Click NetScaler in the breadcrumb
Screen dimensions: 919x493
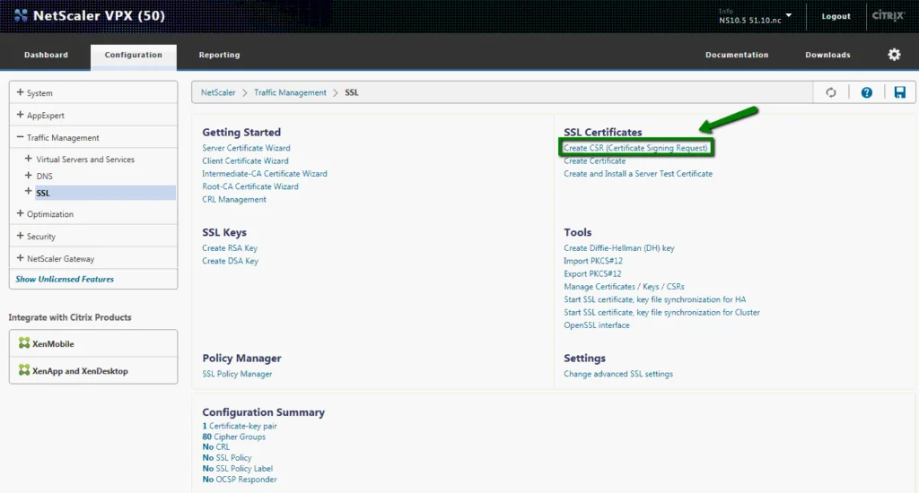(x=218, y=92)
